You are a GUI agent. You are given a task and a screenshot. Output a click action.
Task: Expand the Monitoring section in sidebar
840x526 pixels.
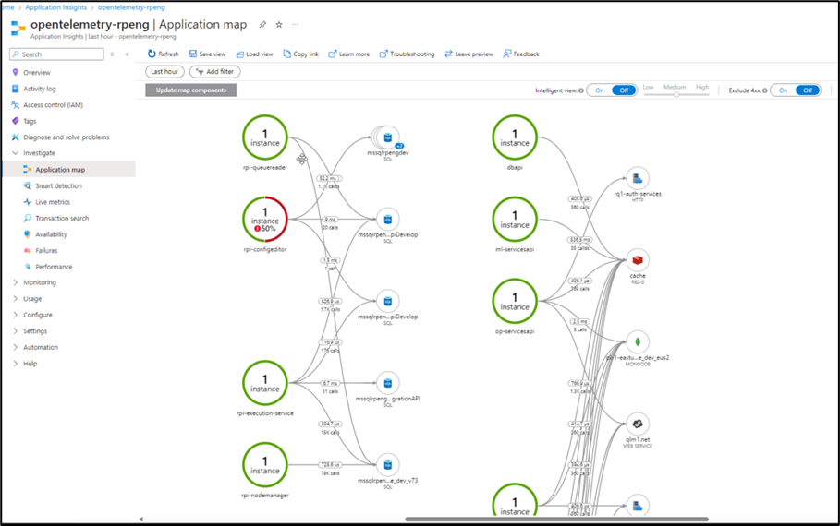tap(15, 282)
